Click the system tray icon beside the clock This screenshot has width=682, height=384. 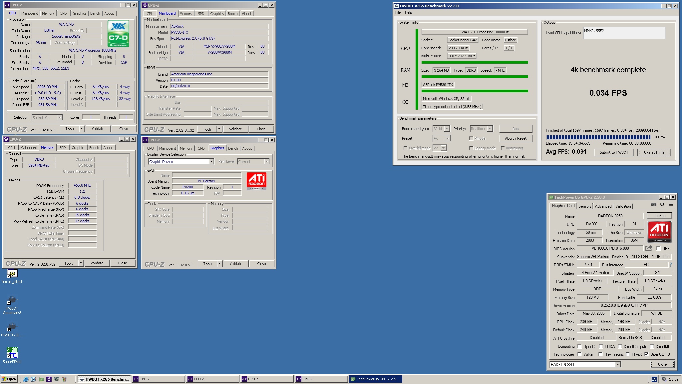[664, 379]
